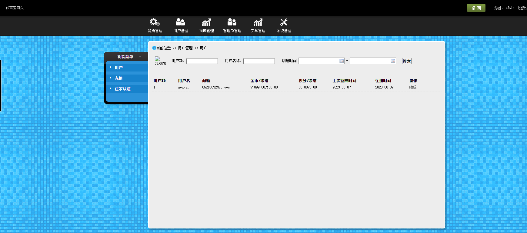Image resolution: width=527 pixels, height=233 pixels.
Task: Click the 搜索 search button
Action: [407, 61]
